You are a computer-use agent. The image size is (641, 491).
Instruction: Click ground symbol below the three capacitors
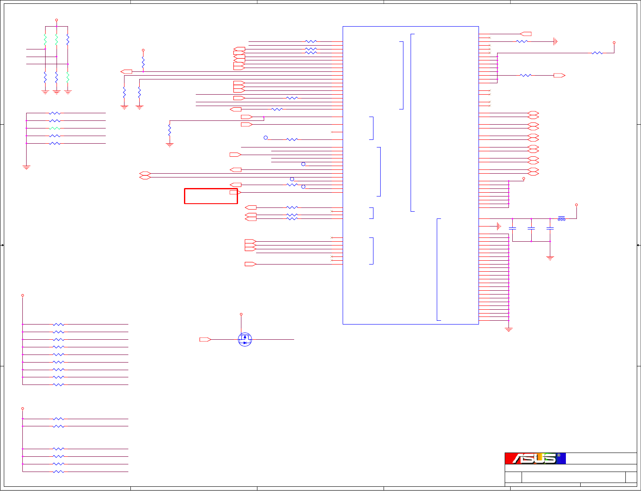click(550, 257)
